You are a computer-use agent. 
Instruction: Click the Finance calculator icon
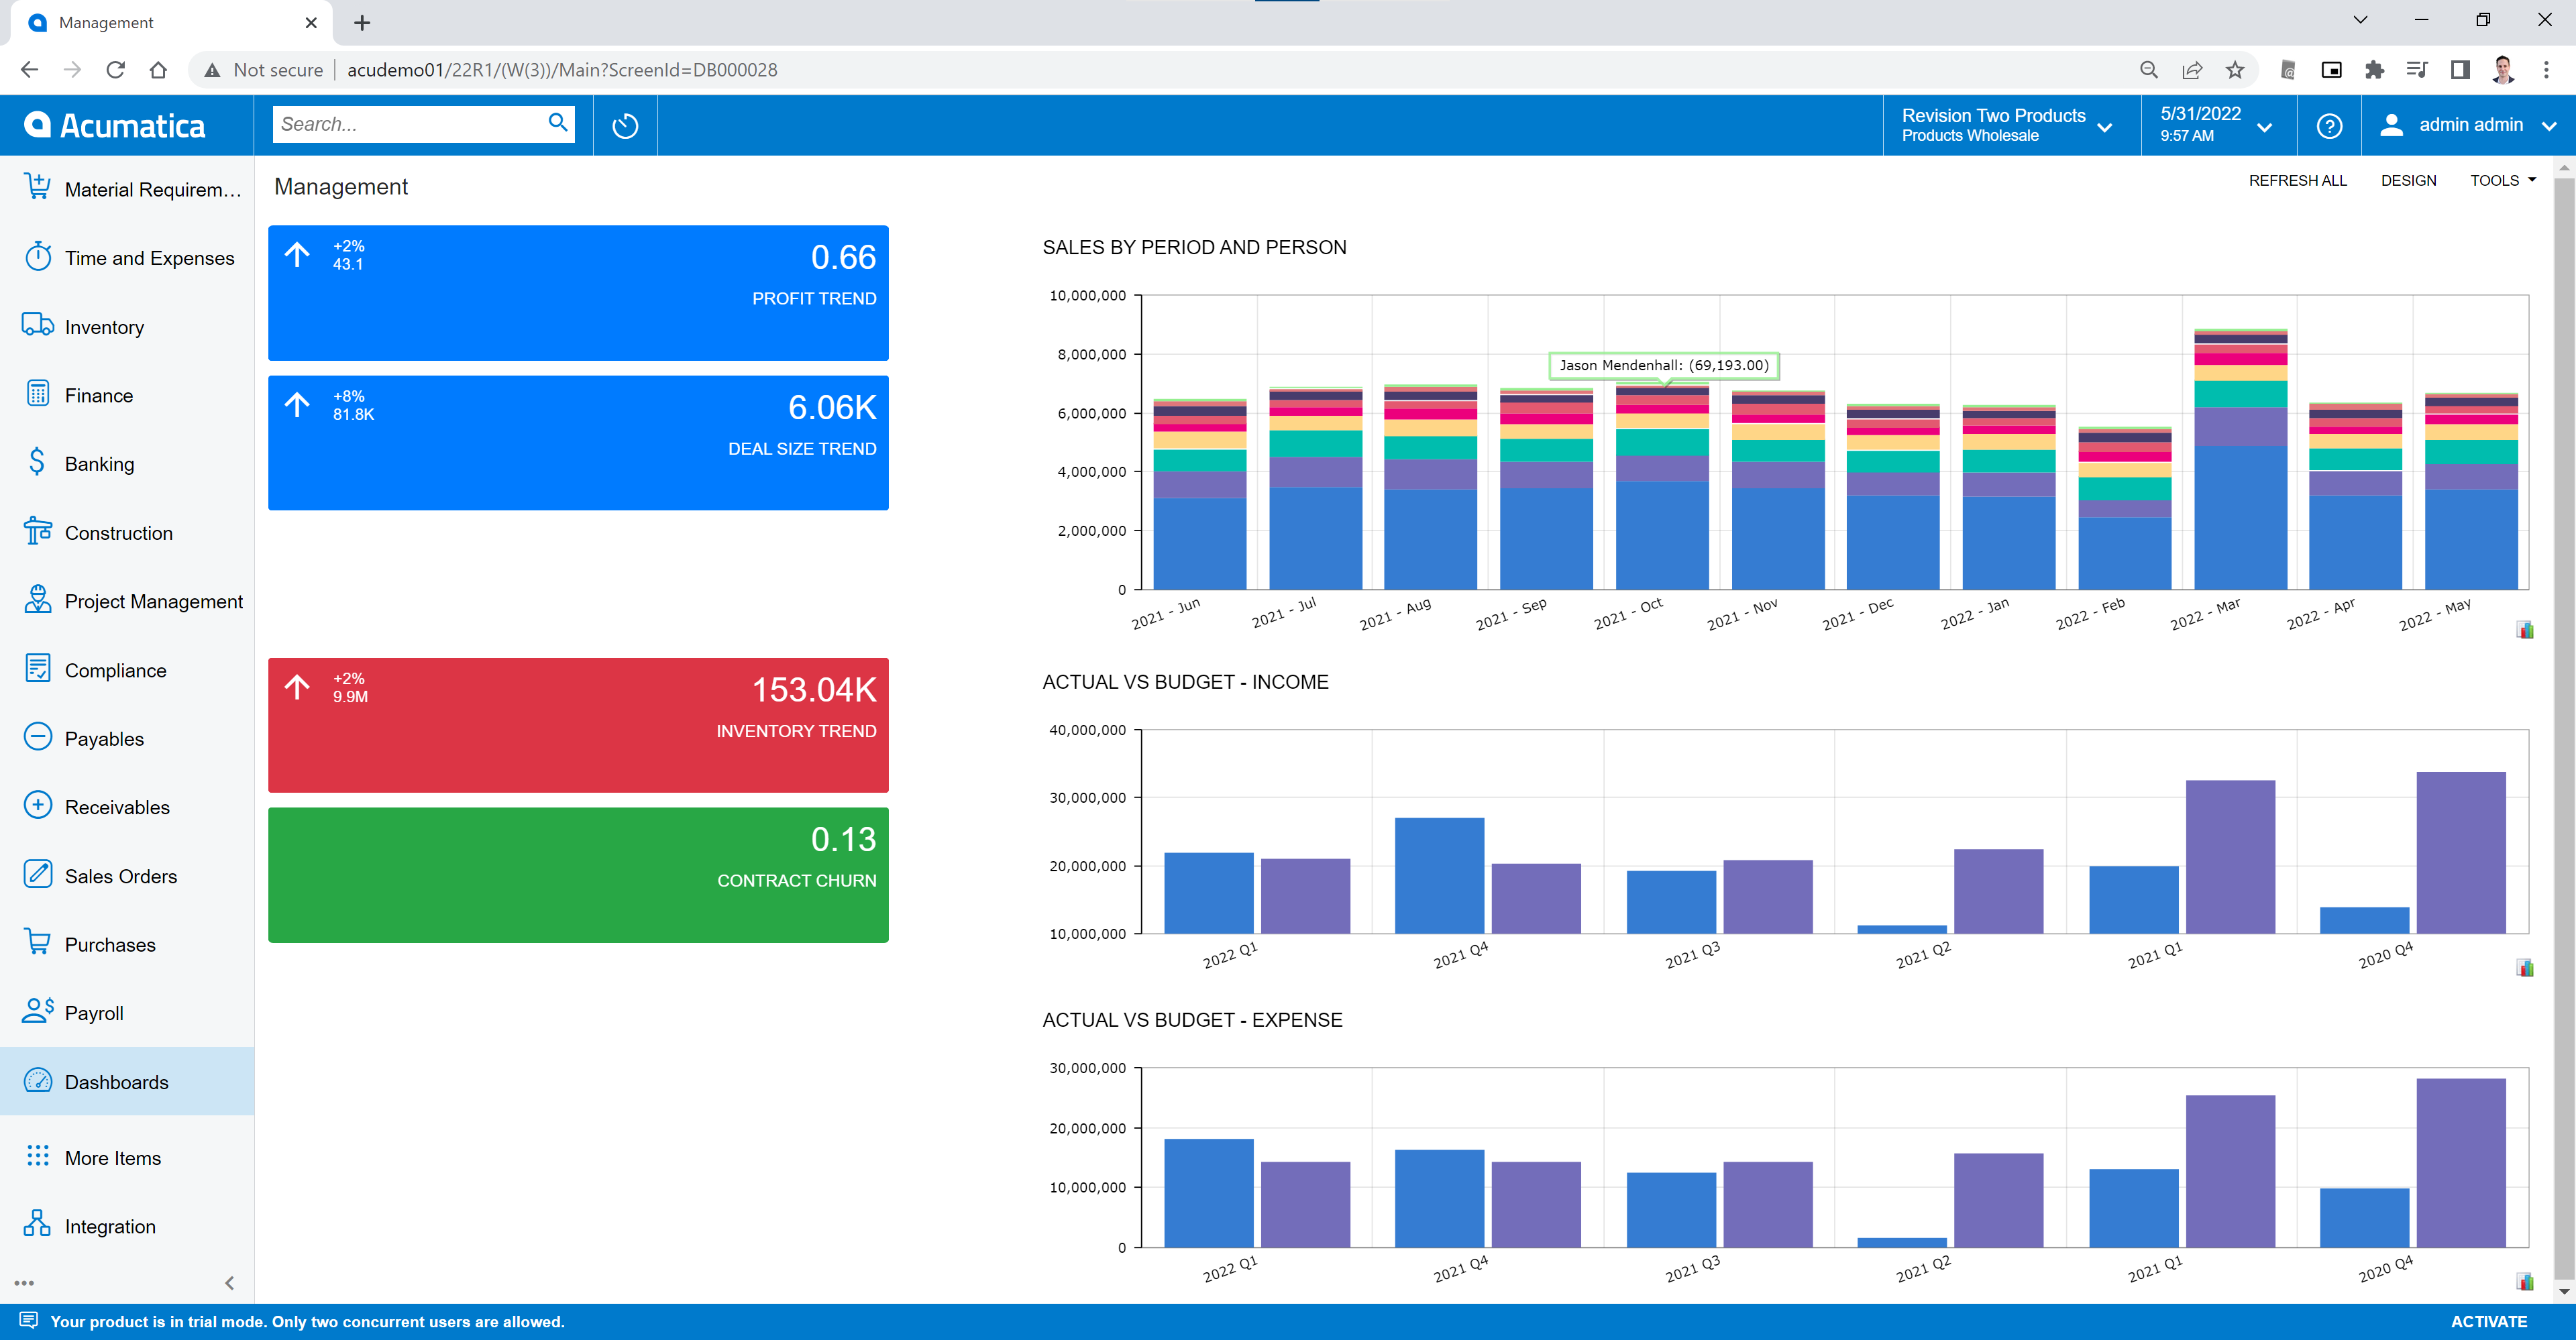tap(37, 394)
